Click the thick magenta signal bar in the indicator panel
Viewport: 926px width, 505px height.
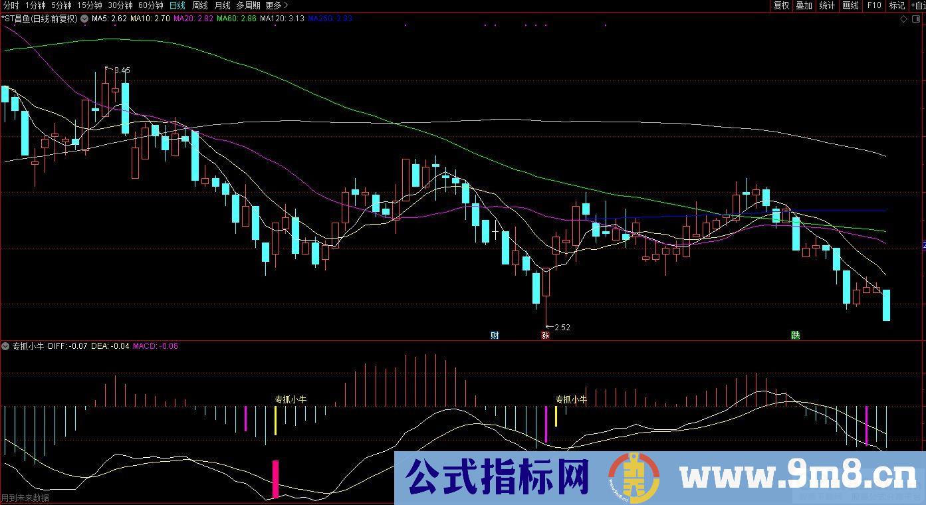(x=275, y=479)
